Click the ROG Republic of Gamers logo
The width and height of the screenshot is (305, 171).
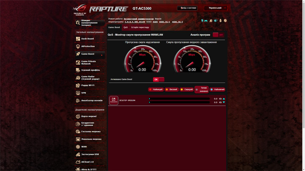pyautogui.click(x=80, y=10)
